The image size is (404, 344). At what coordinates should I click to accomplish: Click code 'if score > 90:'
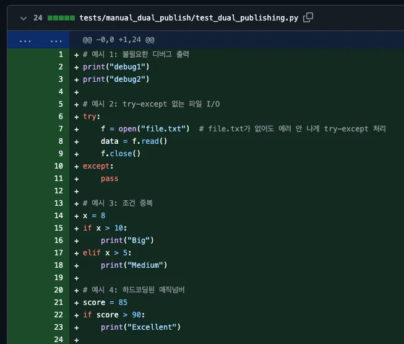point(114,315)
